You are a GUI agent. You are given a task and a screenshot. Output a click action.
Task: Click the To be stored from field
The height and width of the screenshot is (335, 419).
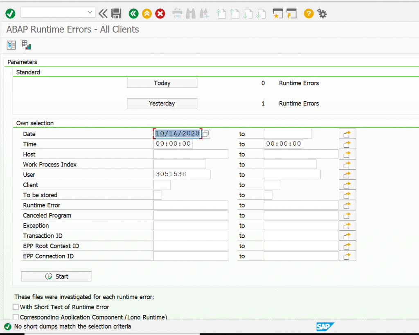158,195
